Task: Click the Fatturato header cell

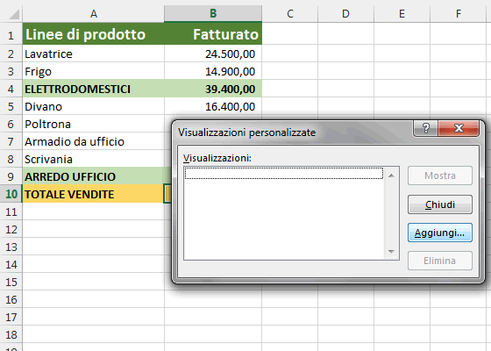Action: (x=213, y=34)
